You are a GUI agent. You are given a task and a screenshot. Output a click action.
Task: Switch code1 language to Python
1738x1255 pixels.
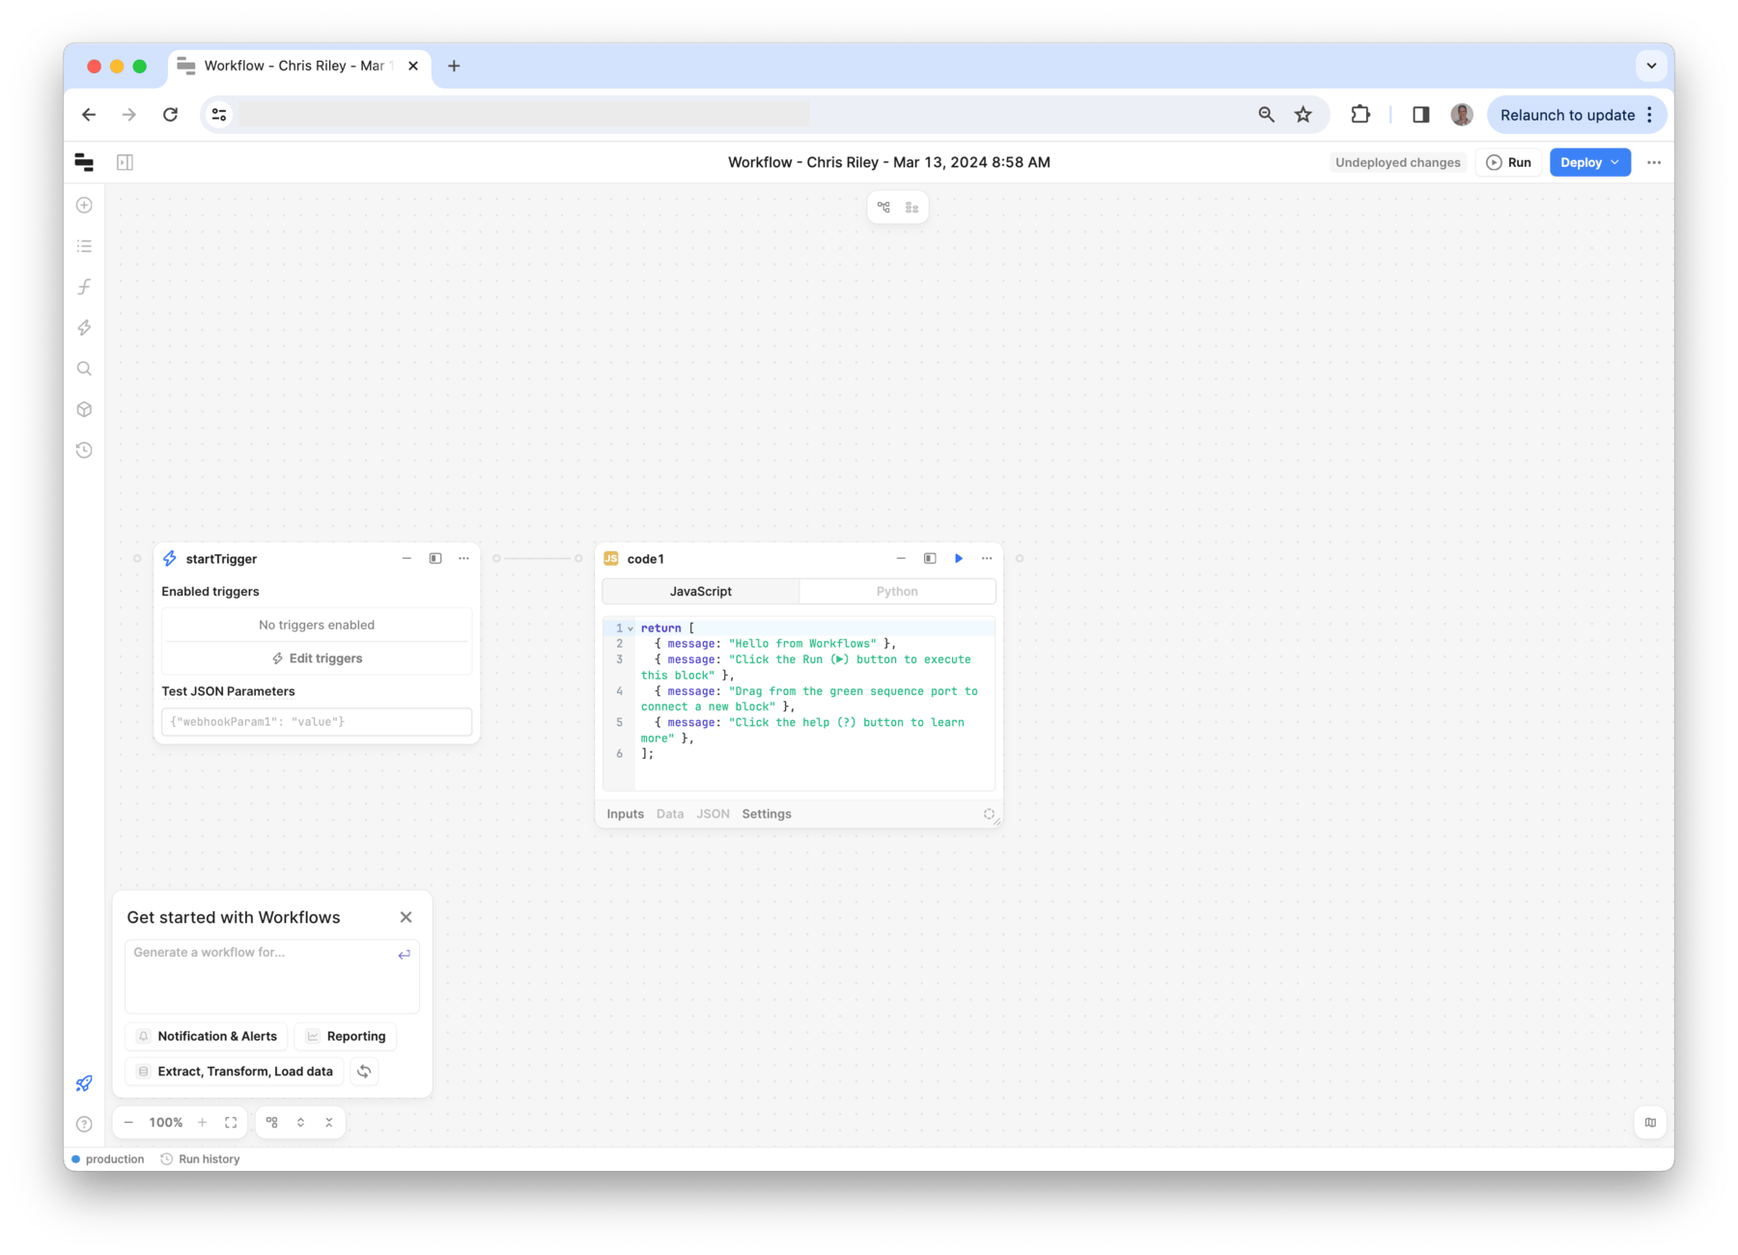click(x=897, y=592)
